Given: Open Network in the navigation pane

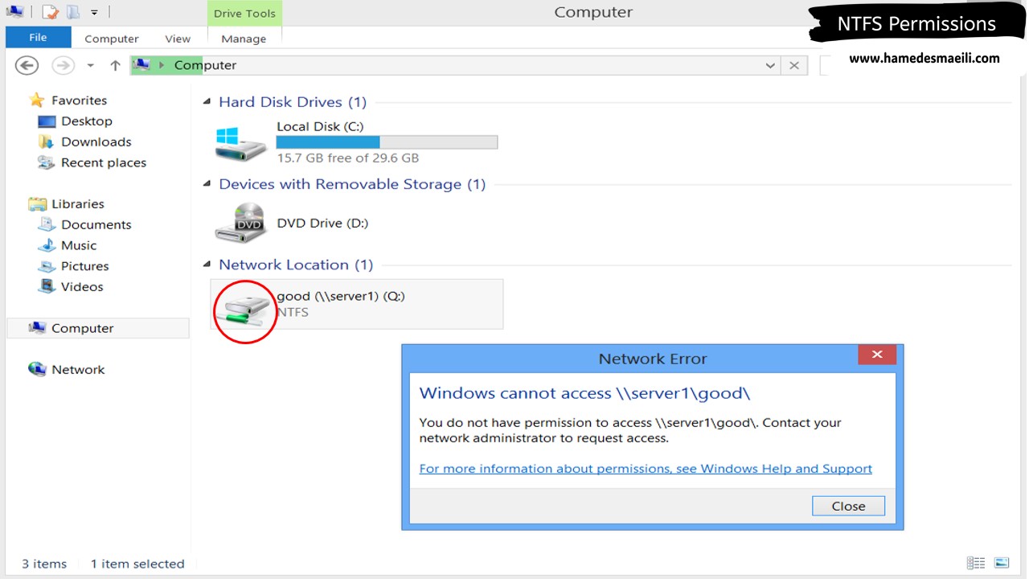Looking at the screenshot, I should (78, 370).
